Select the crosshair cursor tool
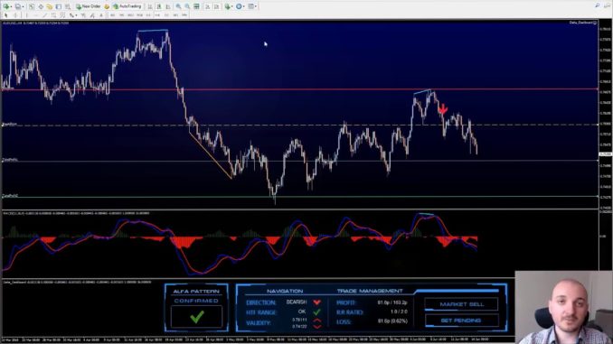The image size is (613, 344). [15, 15]
